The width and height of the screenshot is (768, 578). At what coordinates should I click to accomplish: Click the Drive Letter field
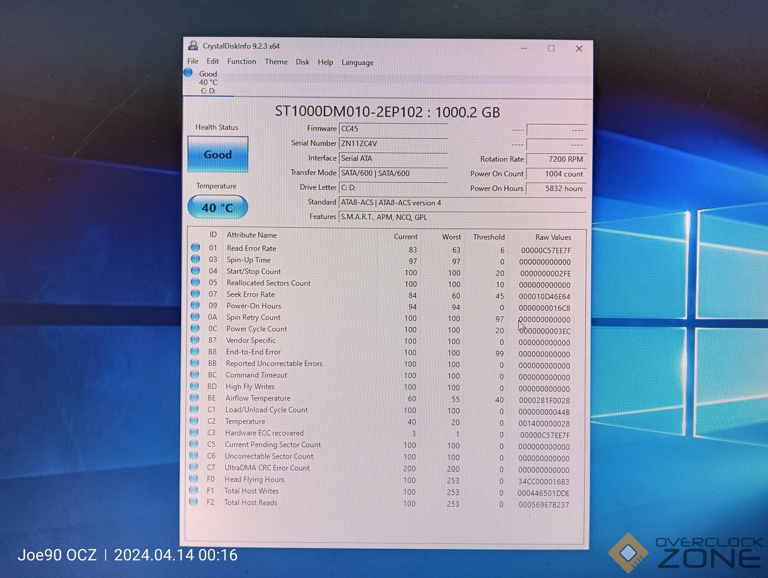coord(393,188)
